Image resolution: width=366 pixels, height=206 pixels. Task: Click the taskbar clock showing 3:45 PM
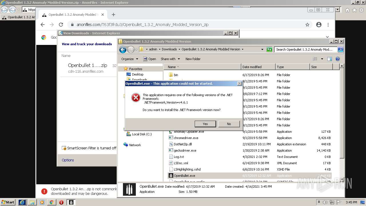point(351,202)
